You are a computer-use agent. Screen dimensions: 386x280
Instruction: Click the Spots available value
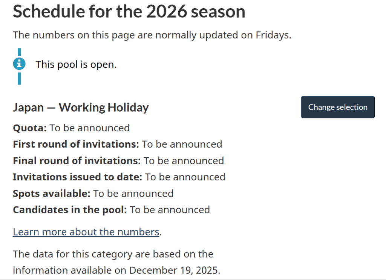point(133,194)
